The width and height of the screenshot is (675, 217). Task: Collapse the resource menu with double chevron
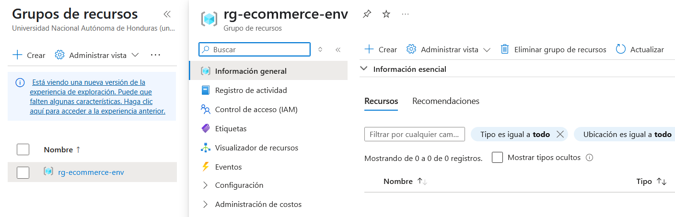click(338, 49)
